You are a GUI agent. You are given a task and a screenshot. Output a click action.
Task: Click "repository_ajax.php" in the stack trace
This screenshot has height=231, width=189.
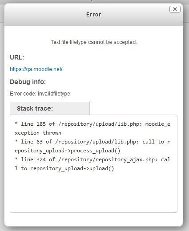125,159
